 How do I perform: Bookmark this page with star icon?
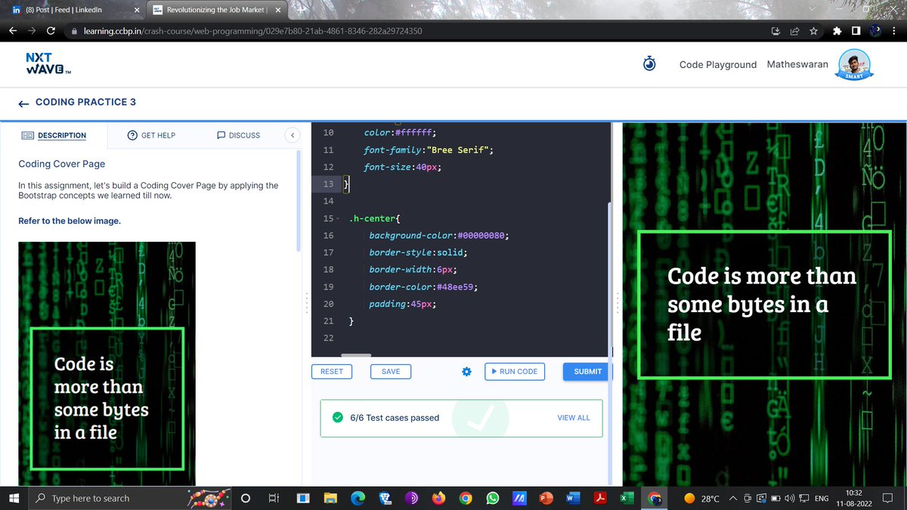tap(813, 31)
